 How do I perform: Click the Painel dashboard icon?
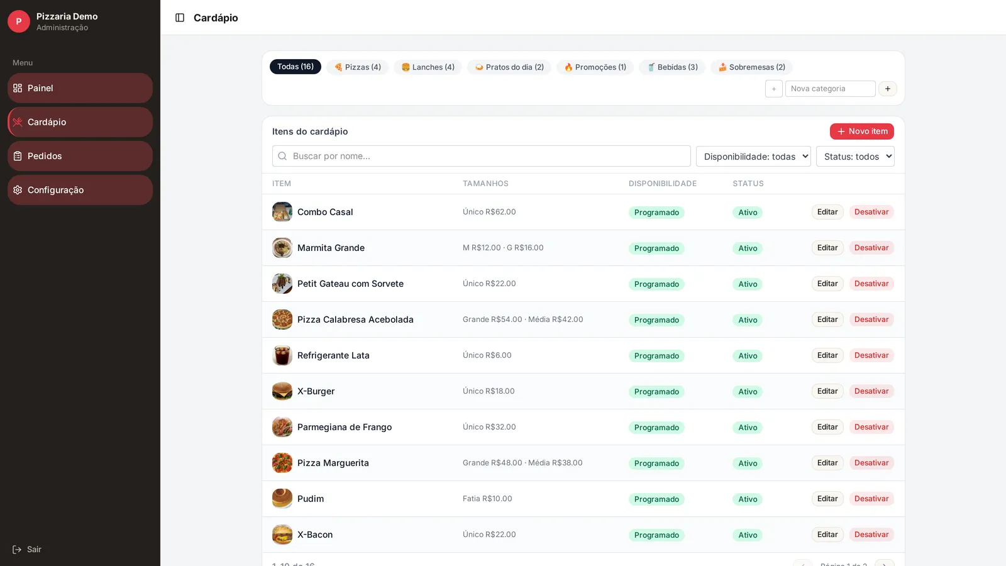click(18, 88)
